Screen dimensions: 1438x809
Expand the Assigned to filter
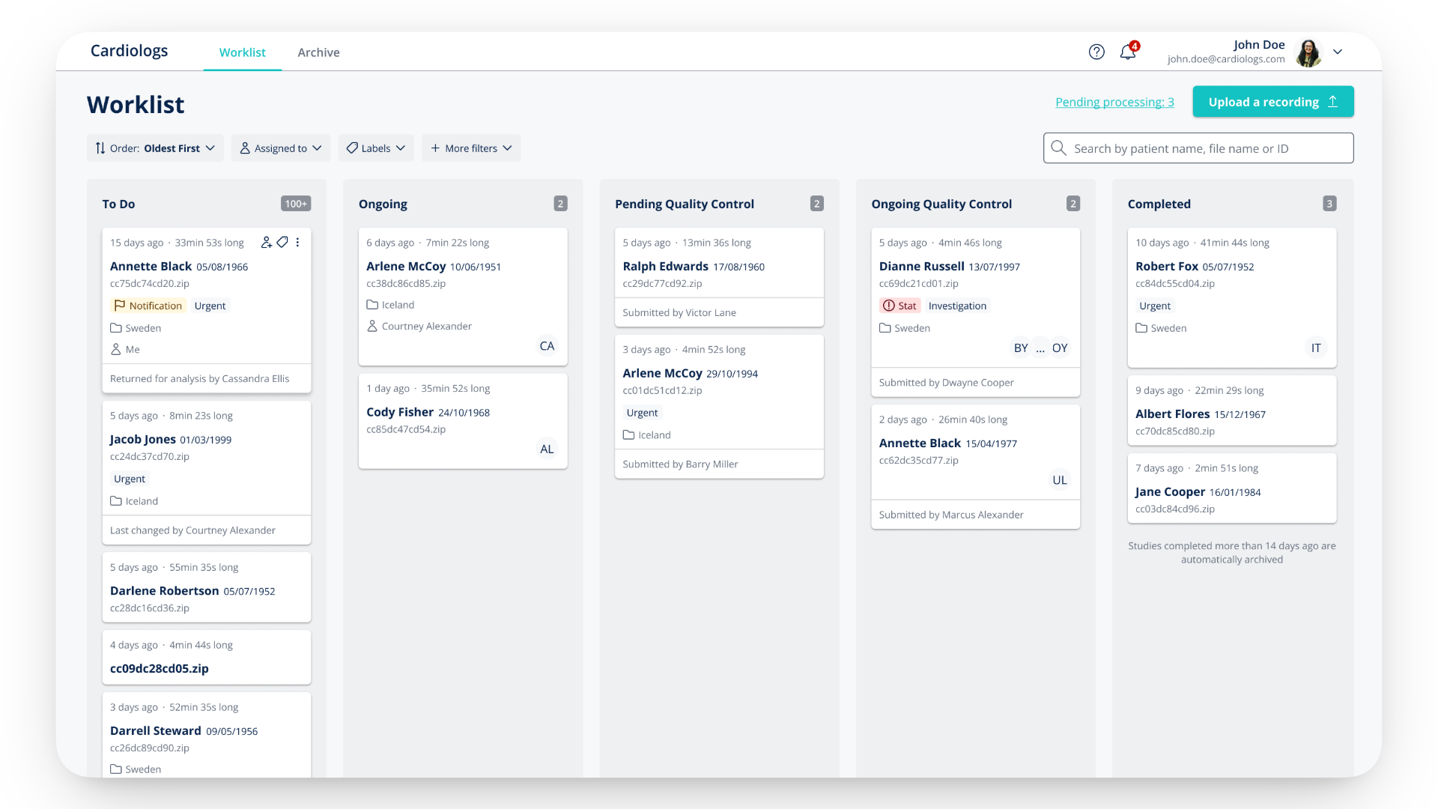[281, 148]
